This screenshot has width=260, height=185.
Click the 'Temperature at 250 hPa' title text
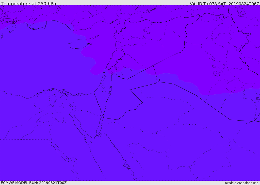click(x=28, y=4)
